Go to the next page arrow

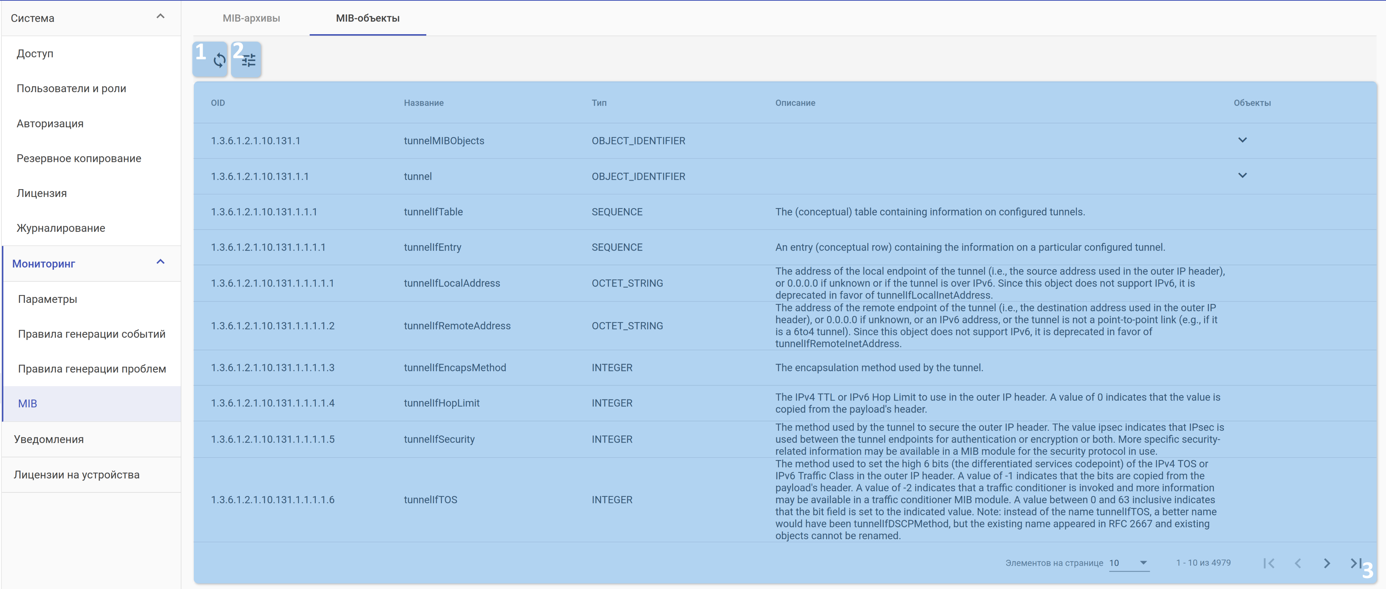coord(1326,563)
